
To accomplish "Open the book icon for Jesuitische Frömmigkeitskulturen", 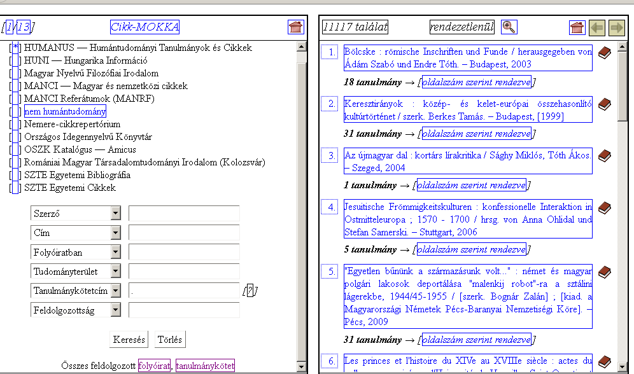I will [604, 207].
